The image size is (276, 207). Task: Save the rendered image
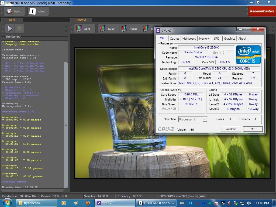(84, 29)
